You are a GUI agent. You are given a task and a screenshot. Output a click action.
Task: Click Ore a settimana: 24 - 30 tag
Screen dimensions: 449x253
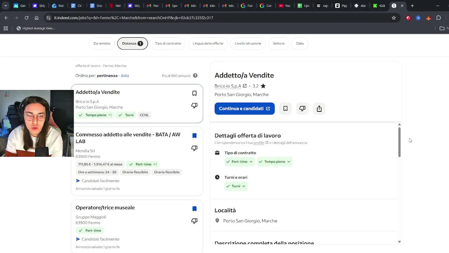(97, 172)
